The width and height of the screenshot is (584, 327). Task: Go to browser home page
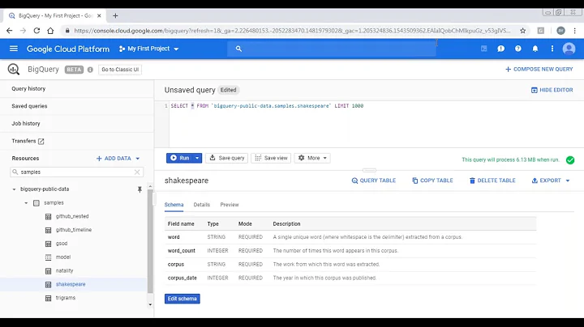50,31
